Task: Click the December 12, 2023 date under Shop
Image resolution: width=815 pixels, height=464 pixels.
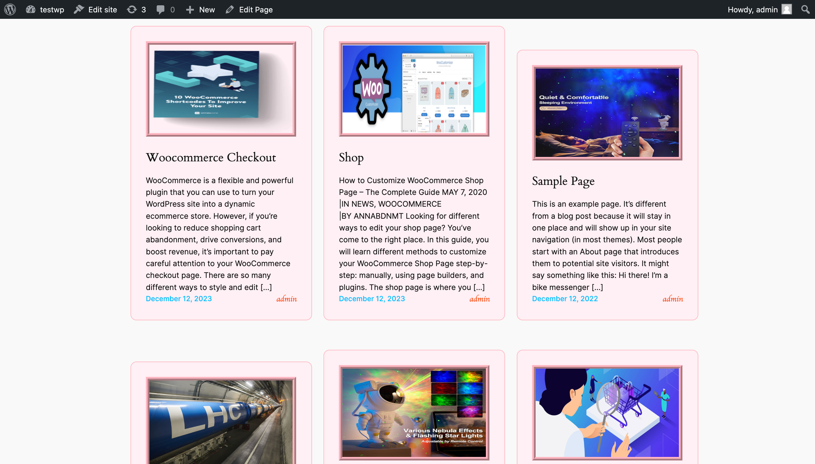Action: (372, 299)
